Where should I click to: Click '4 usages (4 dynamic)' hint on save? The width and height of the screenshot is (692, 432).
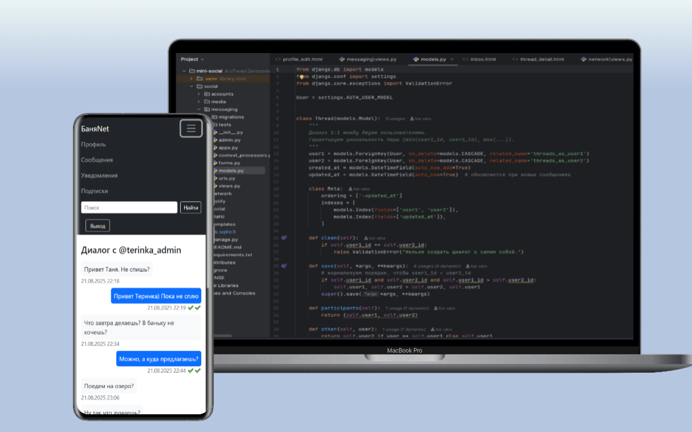tap(437, 266)
